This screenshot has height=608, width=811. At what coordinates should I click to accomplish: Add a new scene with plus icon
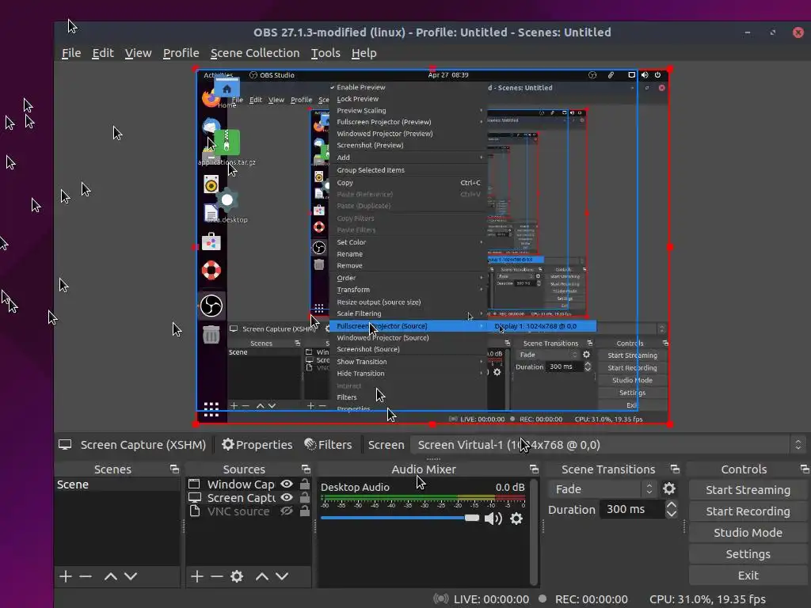(66, 576)
